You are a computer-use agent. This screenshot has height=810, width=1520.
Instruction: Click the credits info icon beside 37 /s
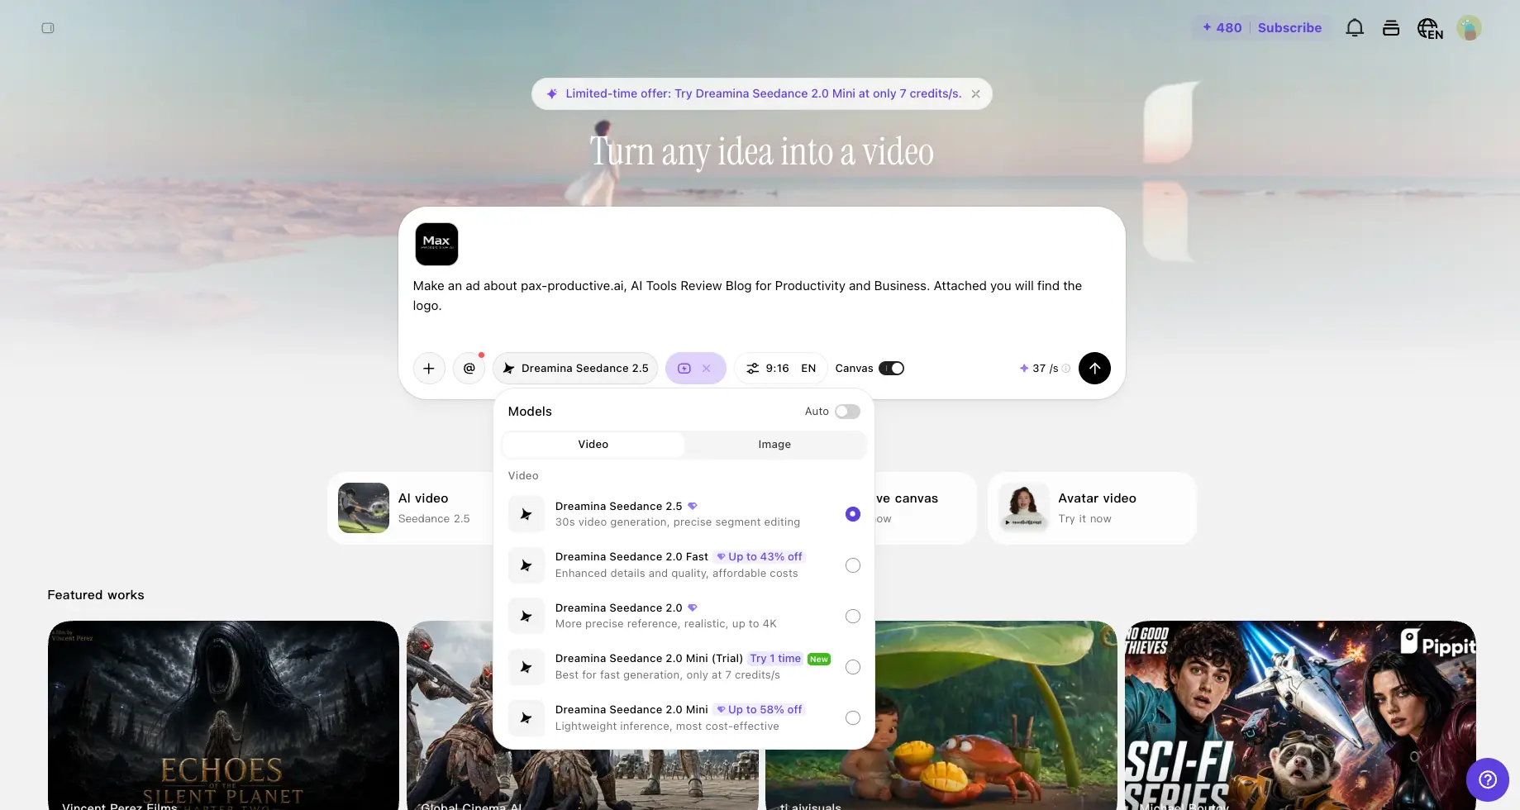click(x=1066, y=369)
